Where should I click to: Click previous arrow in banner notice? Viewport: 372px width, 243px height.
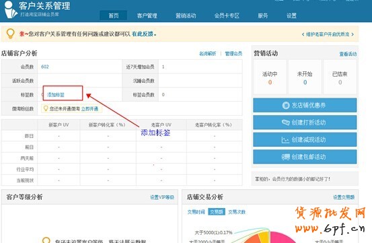303,34
